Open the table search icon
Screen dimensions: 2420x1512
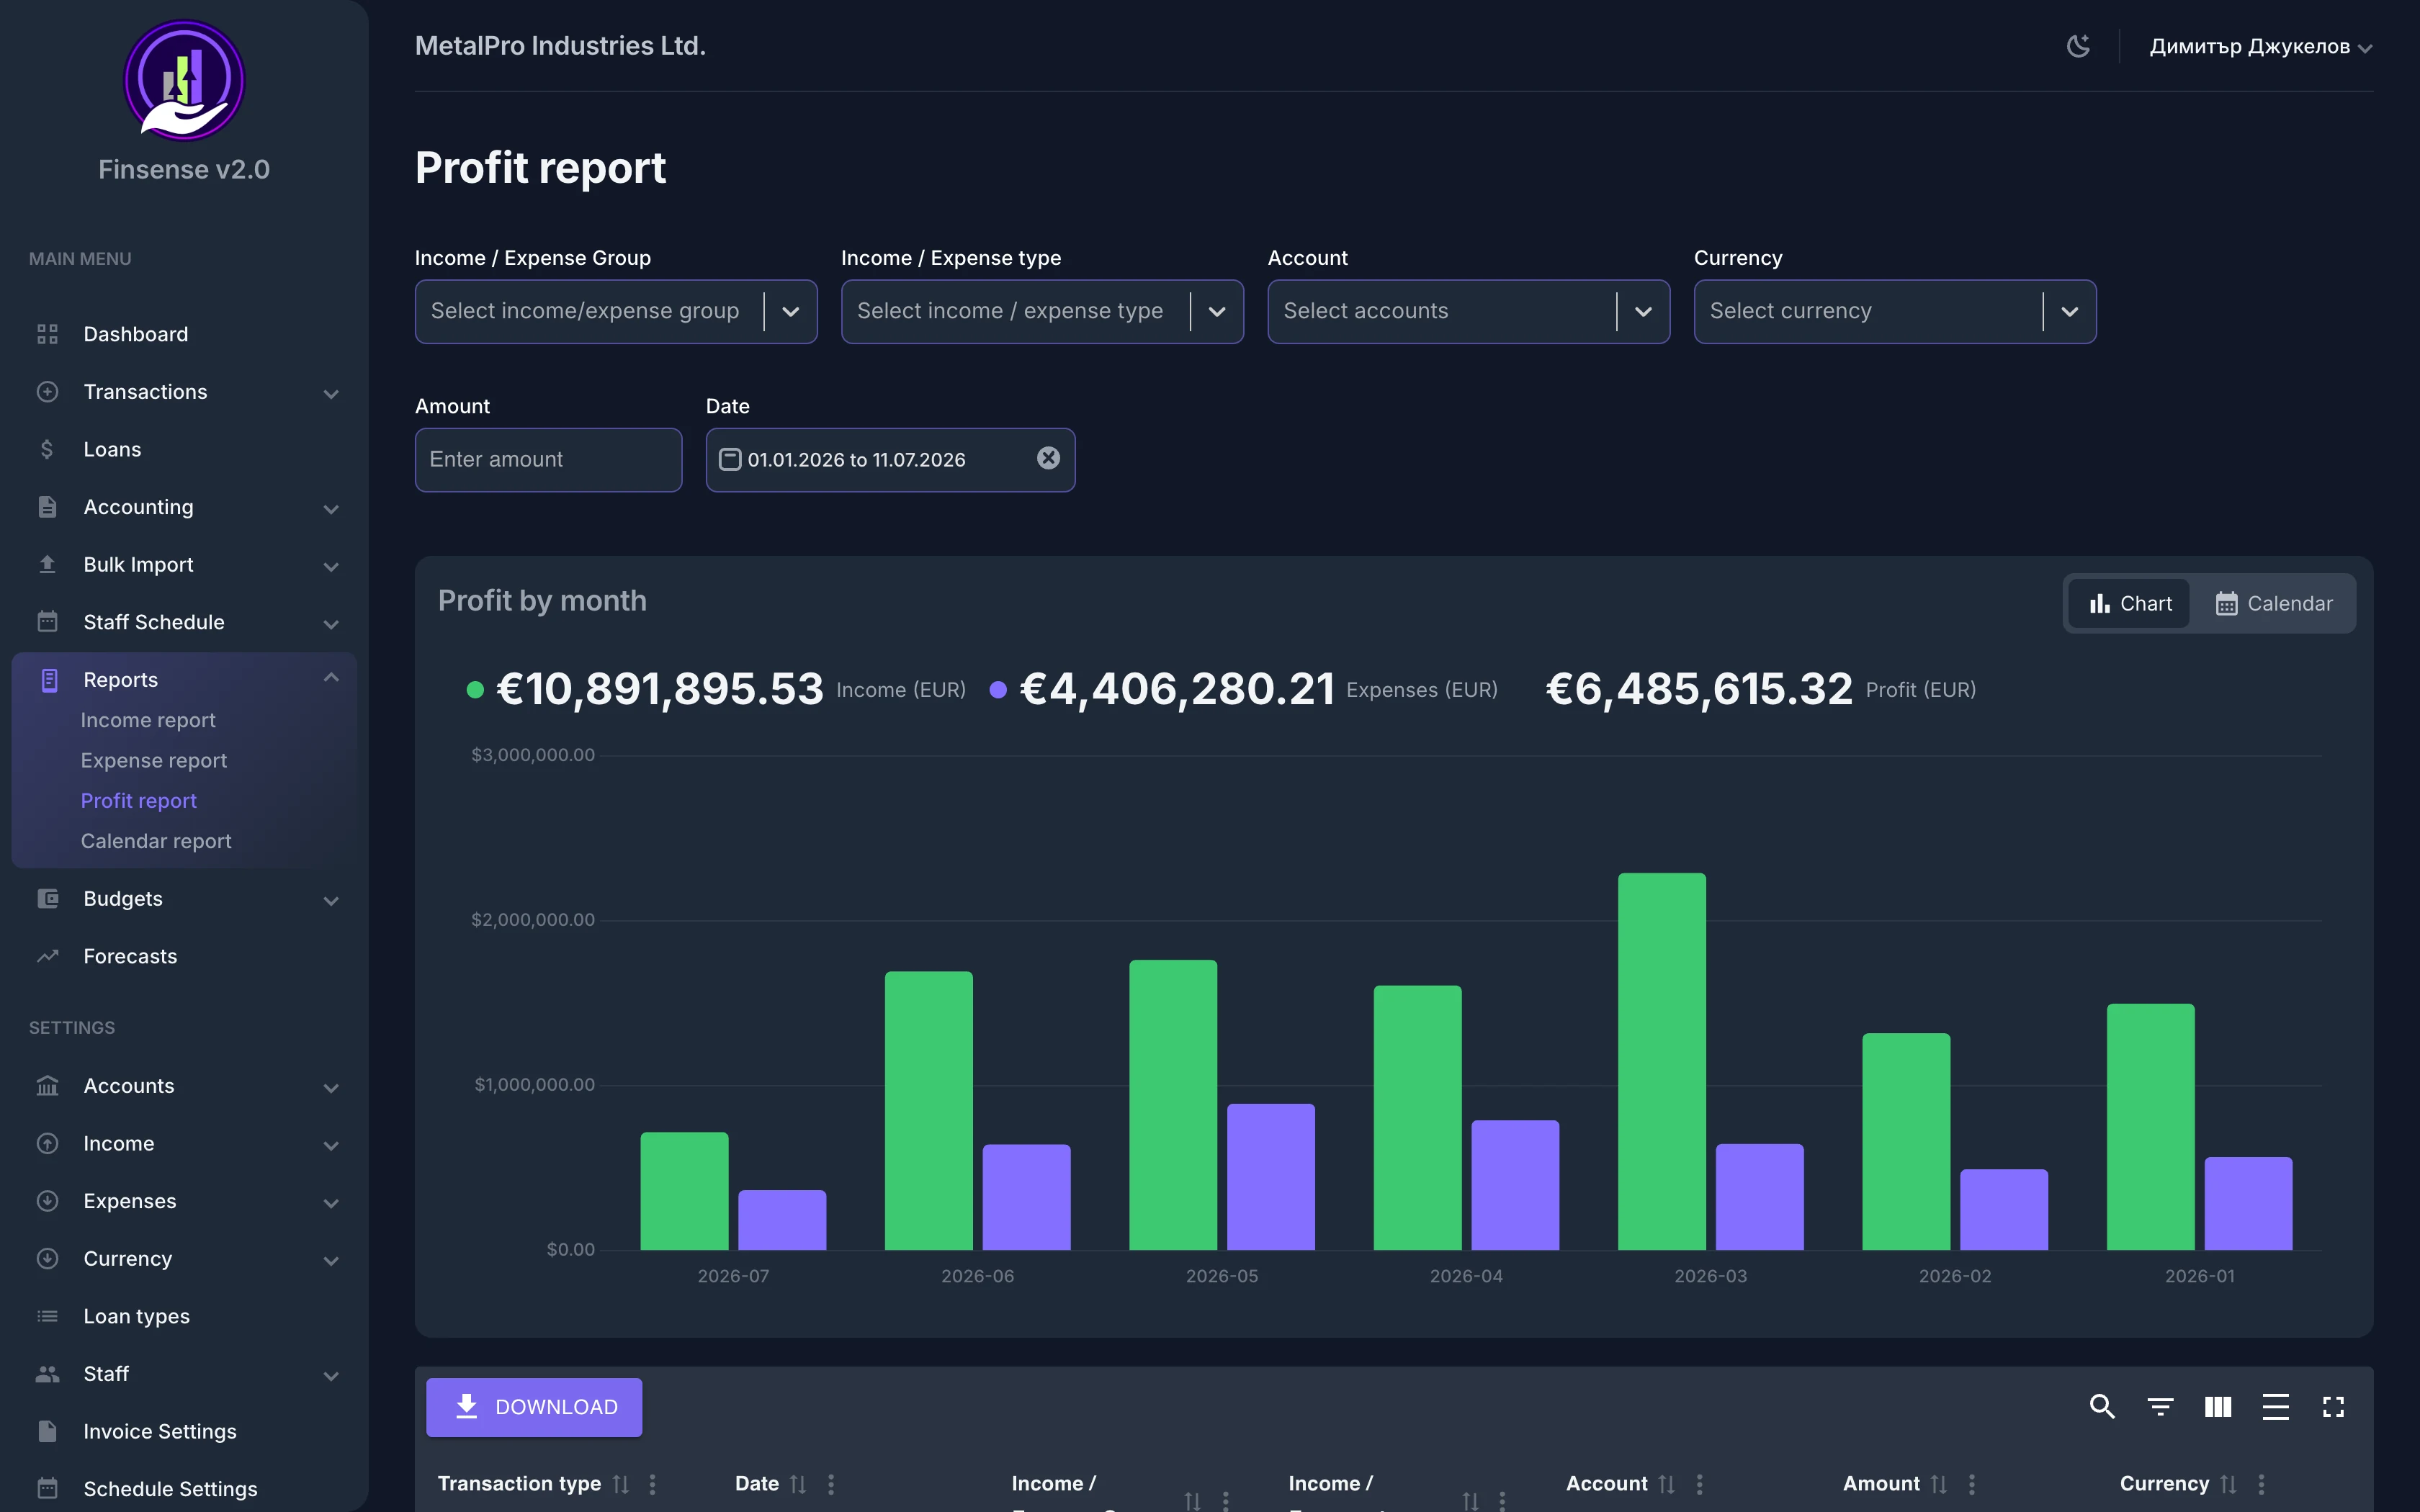(x=2102, y=1407)
